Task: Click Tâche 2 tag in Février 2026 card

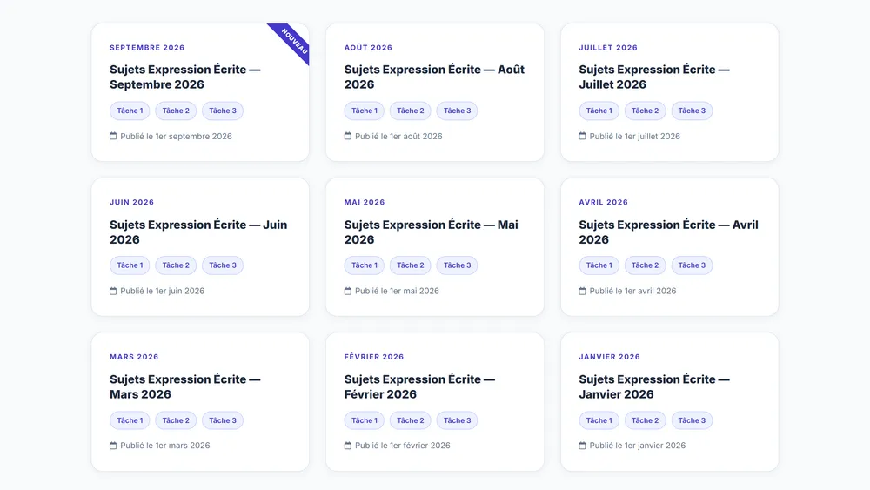Action: [411, 420]
